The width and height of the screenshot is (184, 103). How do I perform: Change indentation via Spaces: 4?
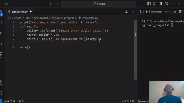point(143,101)
